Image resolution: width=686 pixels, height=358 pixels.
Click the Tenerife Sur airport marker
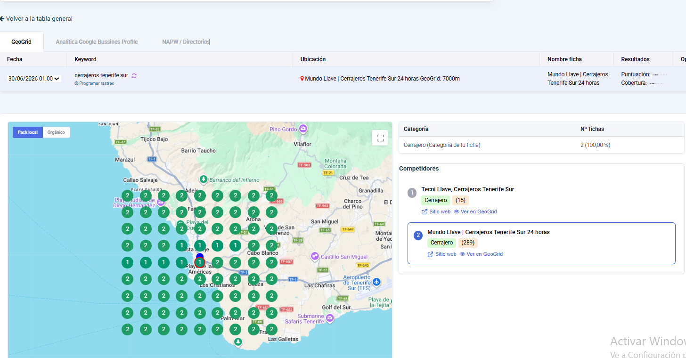click(376, 282)
